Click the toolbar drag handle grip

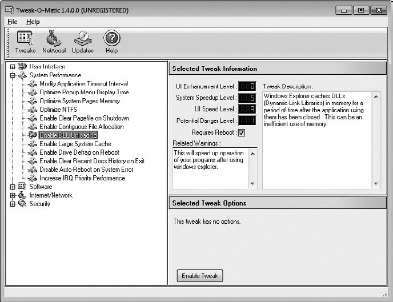pyautogui.click(x=8, y=43)
